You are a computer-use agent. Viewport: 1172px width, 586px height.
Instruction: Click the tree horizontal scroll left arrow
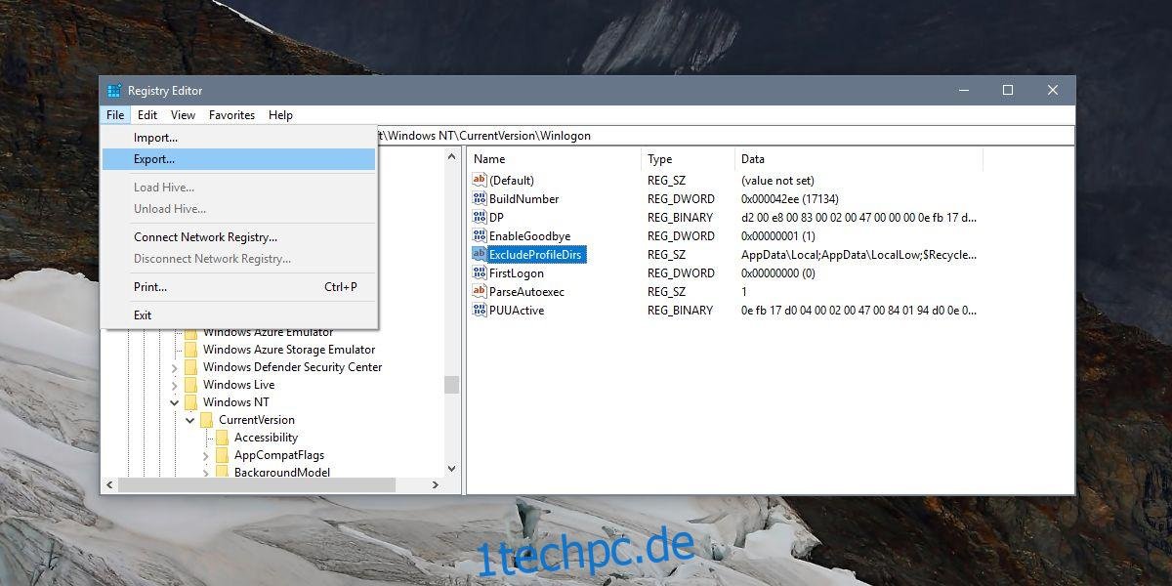[109, 484]
